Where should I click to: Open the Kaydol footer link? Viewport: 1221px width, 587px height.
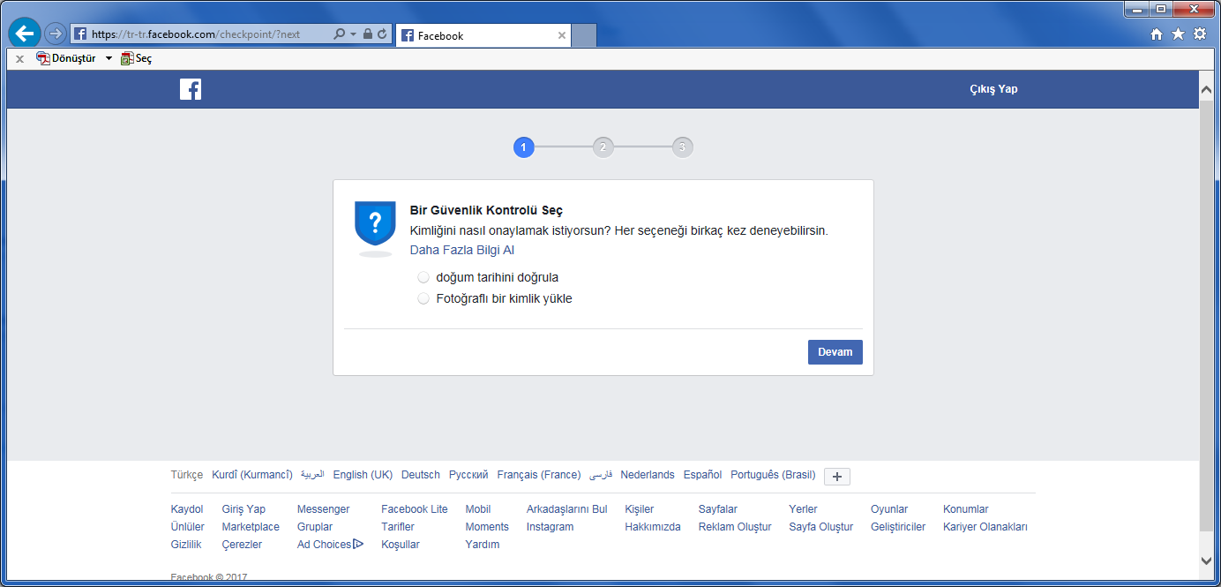(187, 509)
